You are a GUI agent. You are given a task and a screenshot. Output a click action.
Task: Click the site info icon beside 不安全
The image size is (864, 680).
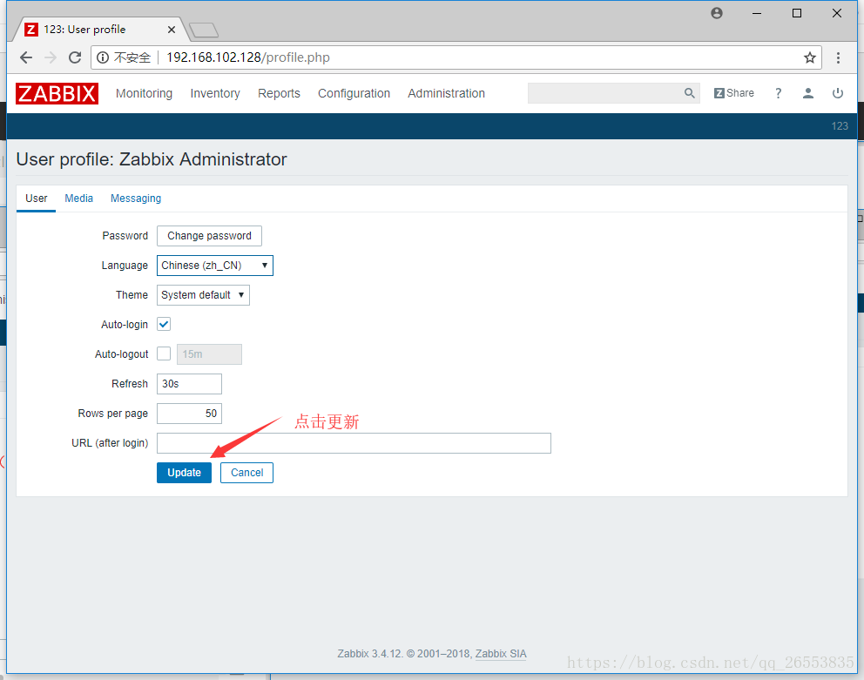point(103,57)
